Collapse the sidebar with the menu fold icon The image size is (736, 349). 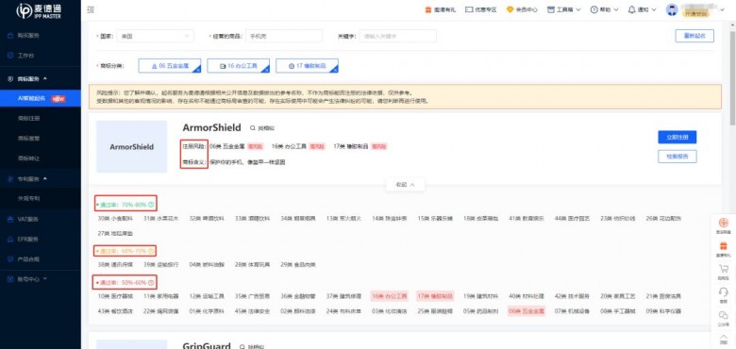(91, 9)
